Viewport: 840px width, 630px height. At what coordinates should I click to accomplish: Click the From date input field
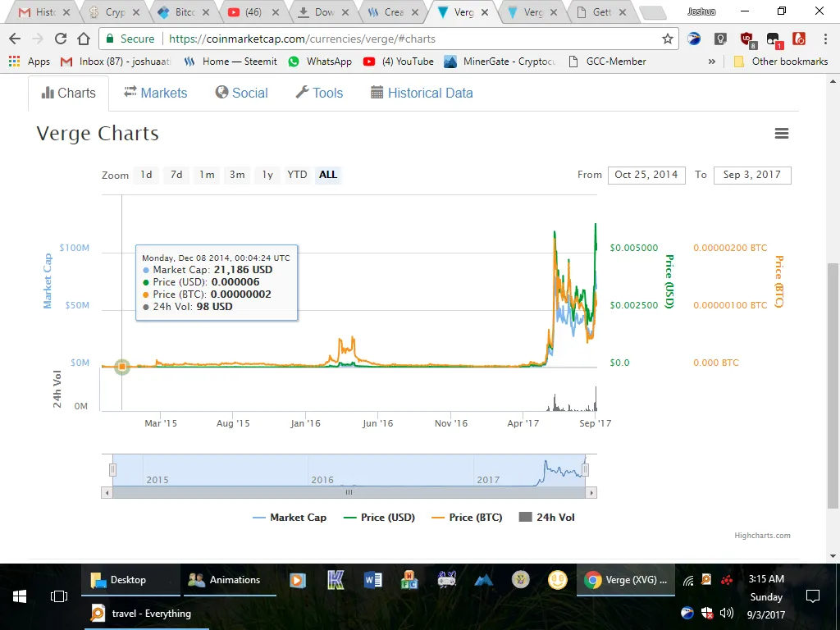[646, 176]
